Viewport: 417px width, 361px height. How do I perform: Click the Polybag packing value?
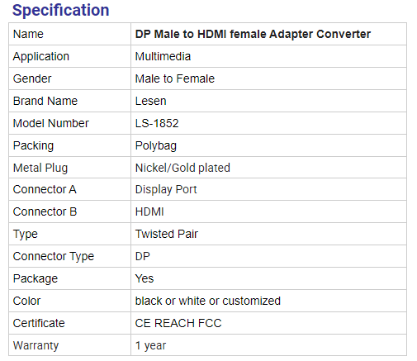click(x=155, y=145)
